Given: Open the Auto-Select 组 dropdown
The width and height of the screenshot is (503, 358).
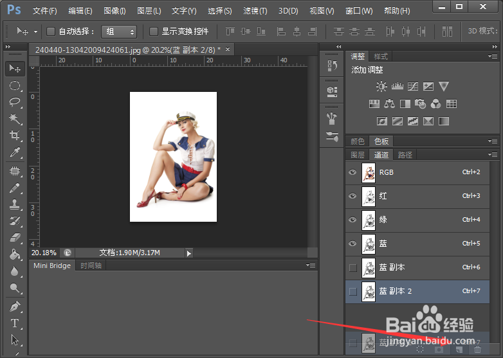Looking at the screenshot, I should click(x=119, y=31).
